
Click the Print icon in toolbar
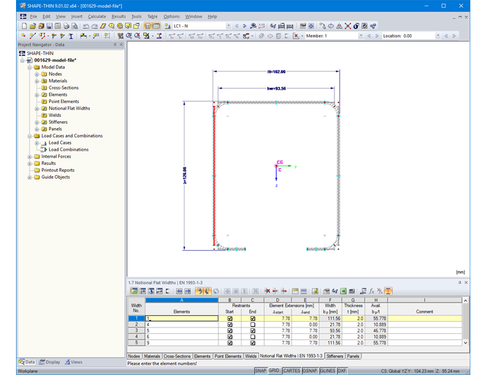66,26
